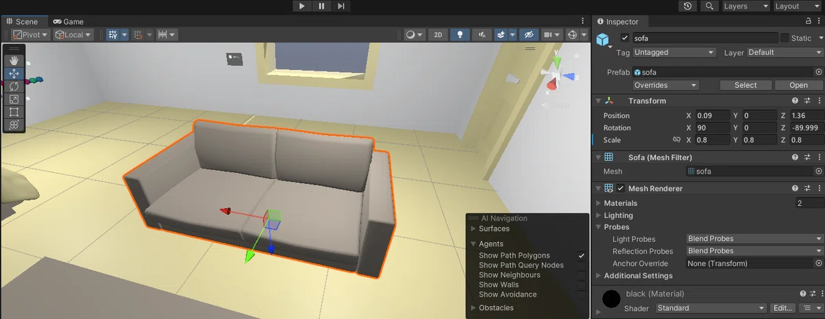Viewport: 825px width, 319px height.
Task: Expand the Materials section
Action: tap(598, 203)
